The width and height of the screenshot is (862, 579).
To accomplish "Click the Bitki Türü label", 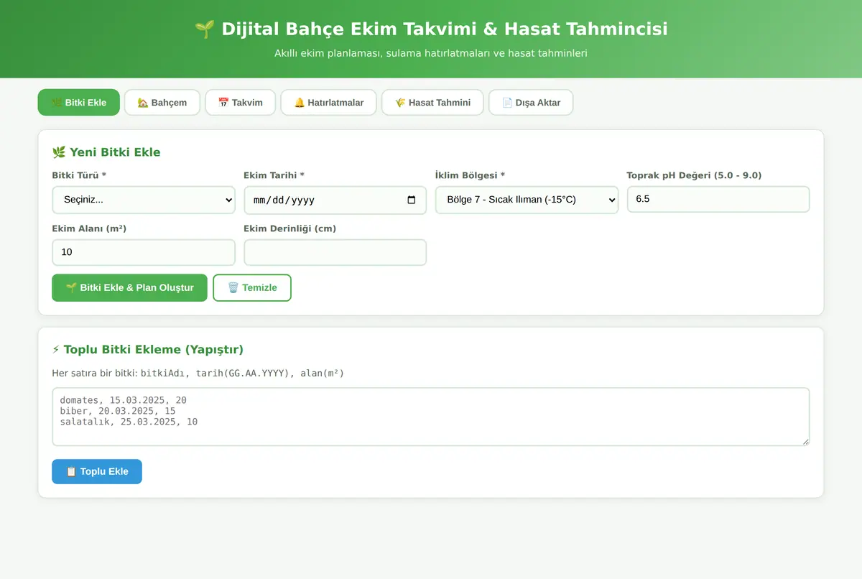I will (79, 175).
